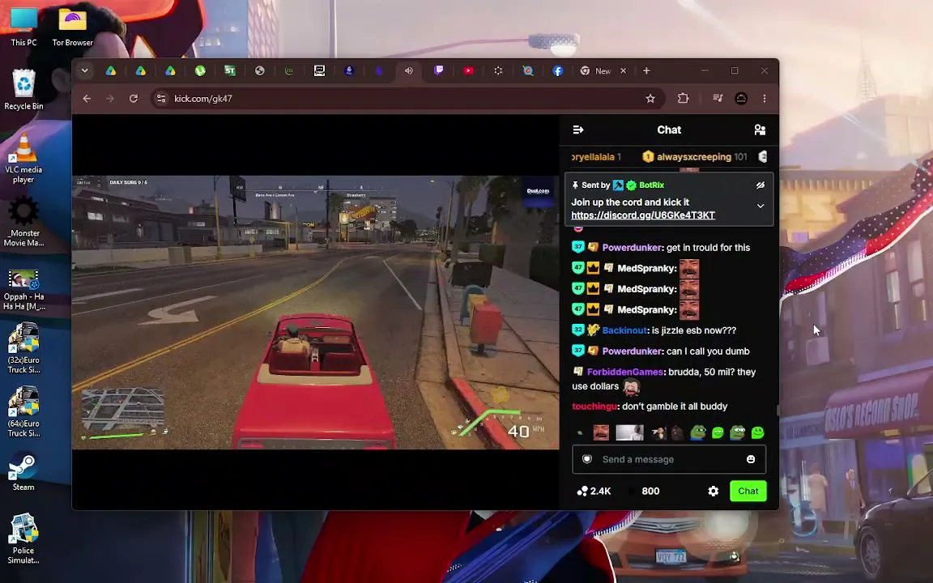
Task: Expand the pinned message chevron
Action: (760, 206)
